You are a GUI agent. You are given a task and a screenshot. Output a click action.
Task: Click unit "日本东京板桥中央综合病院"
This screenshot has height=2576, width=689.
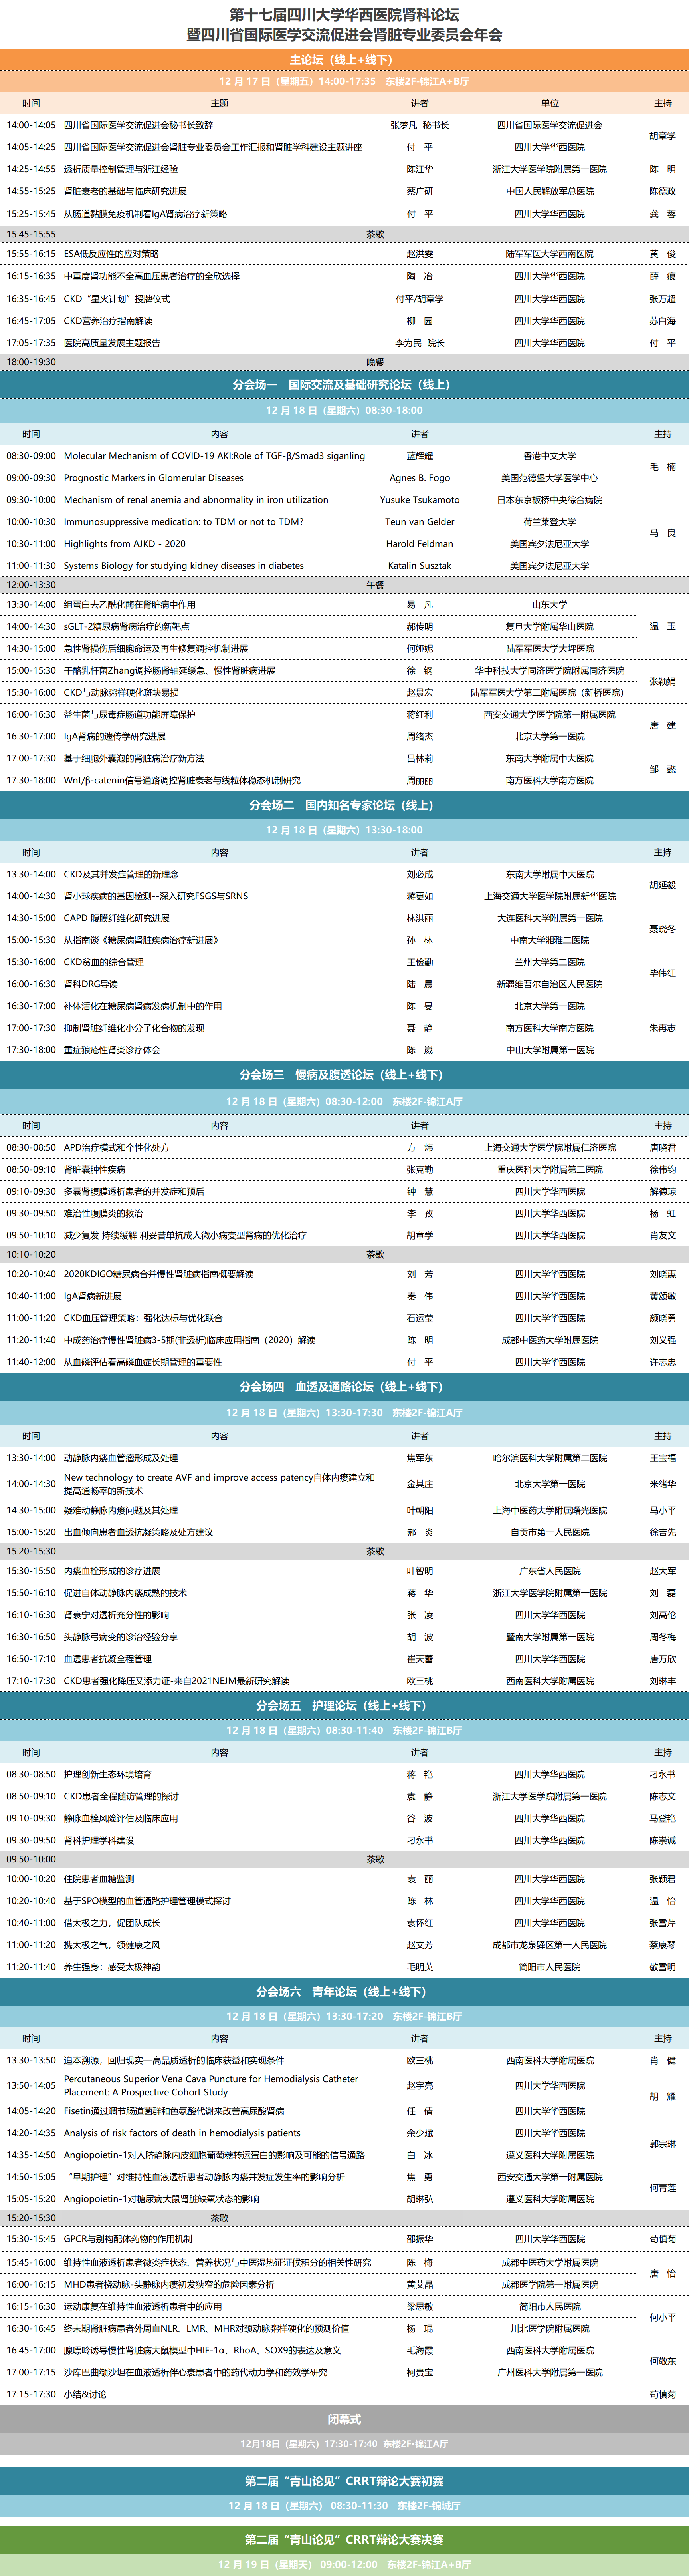tap(550, 500)
